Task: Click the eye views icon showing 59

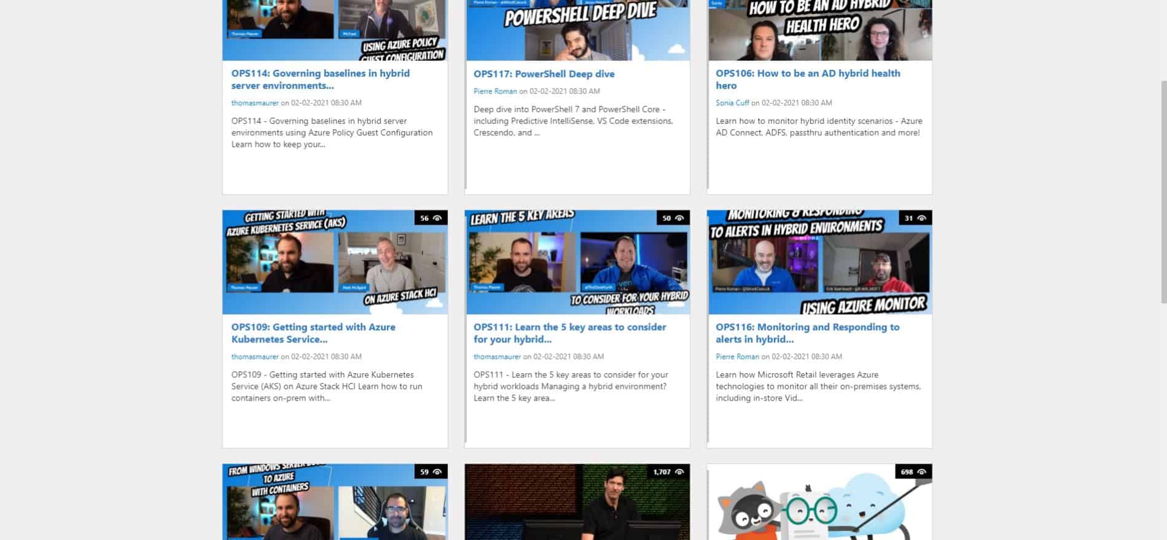Action: (437, 472)
